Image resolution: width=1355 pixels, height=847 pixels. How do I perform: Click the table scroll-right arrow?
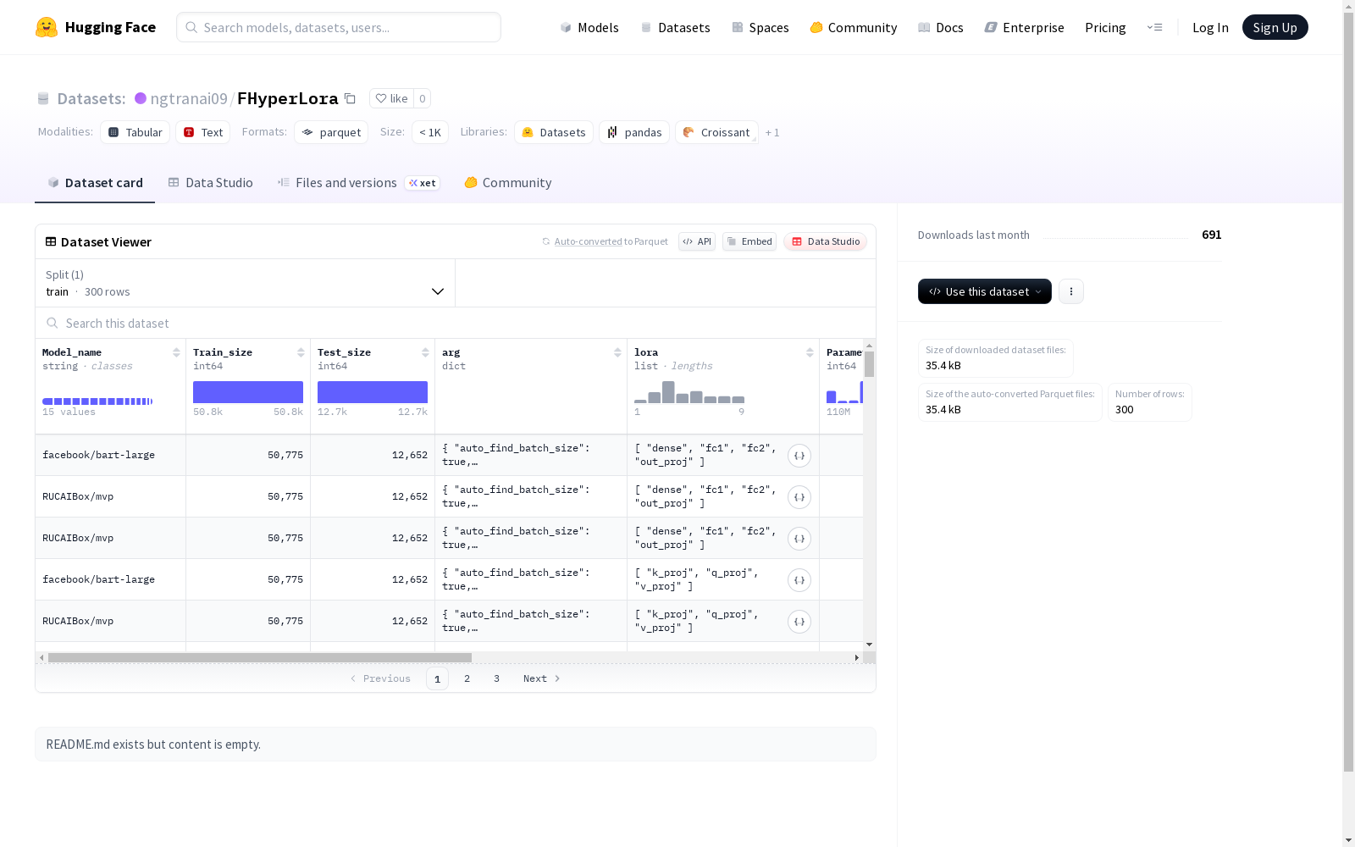pyautogui.click(x=857, y=657)
